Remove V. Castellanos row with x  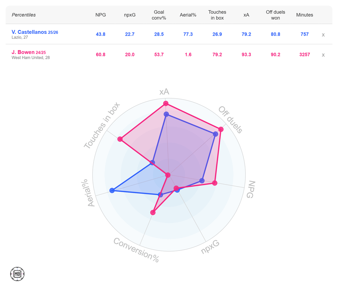323,35
